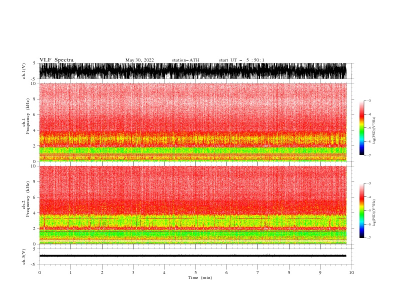Click the ch.1 voltage waveform panel

(192, 71)
